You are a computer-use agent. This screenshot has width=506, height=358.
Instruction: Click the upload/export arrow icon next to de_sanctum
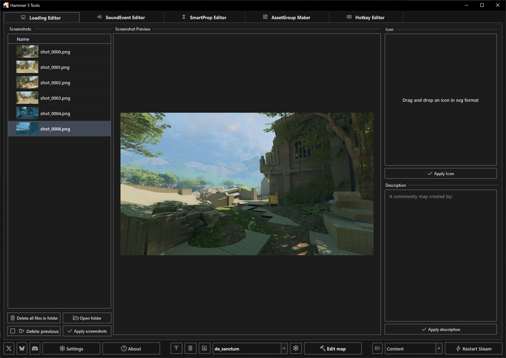coord(176,348)
